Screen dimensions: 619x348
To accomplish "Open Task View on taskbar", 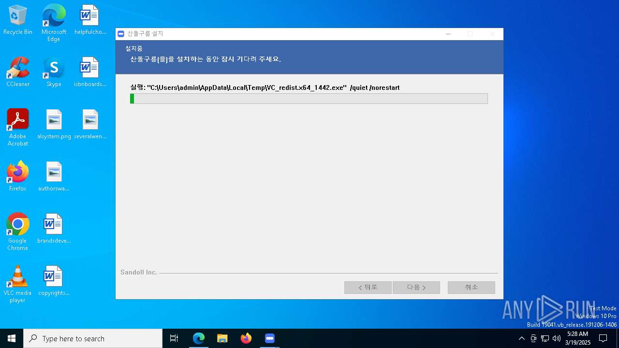I will pos(174,338).
